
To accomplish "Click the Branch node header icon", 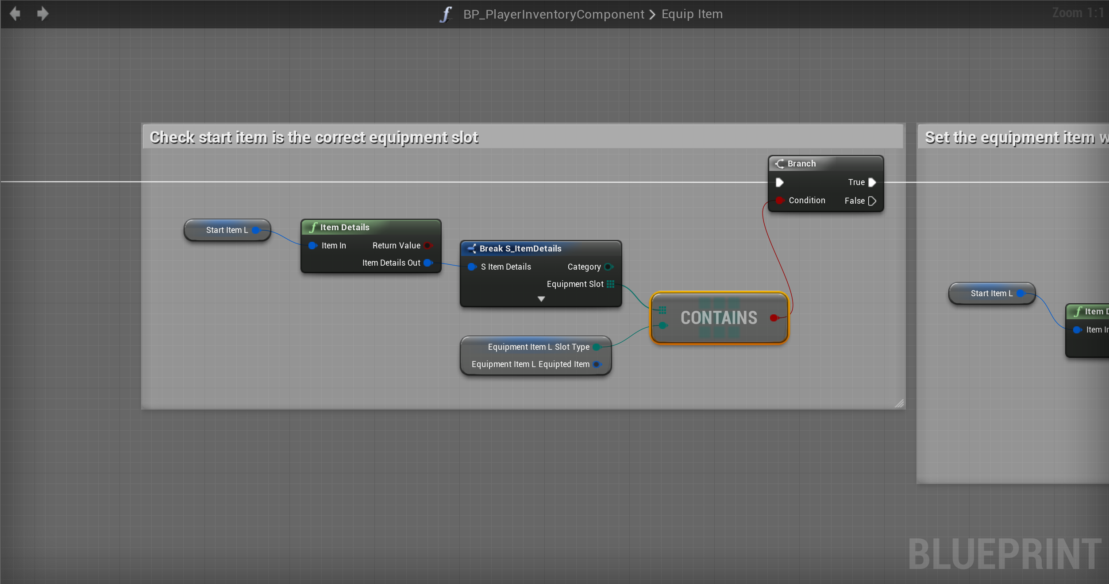I will point(780,163).
